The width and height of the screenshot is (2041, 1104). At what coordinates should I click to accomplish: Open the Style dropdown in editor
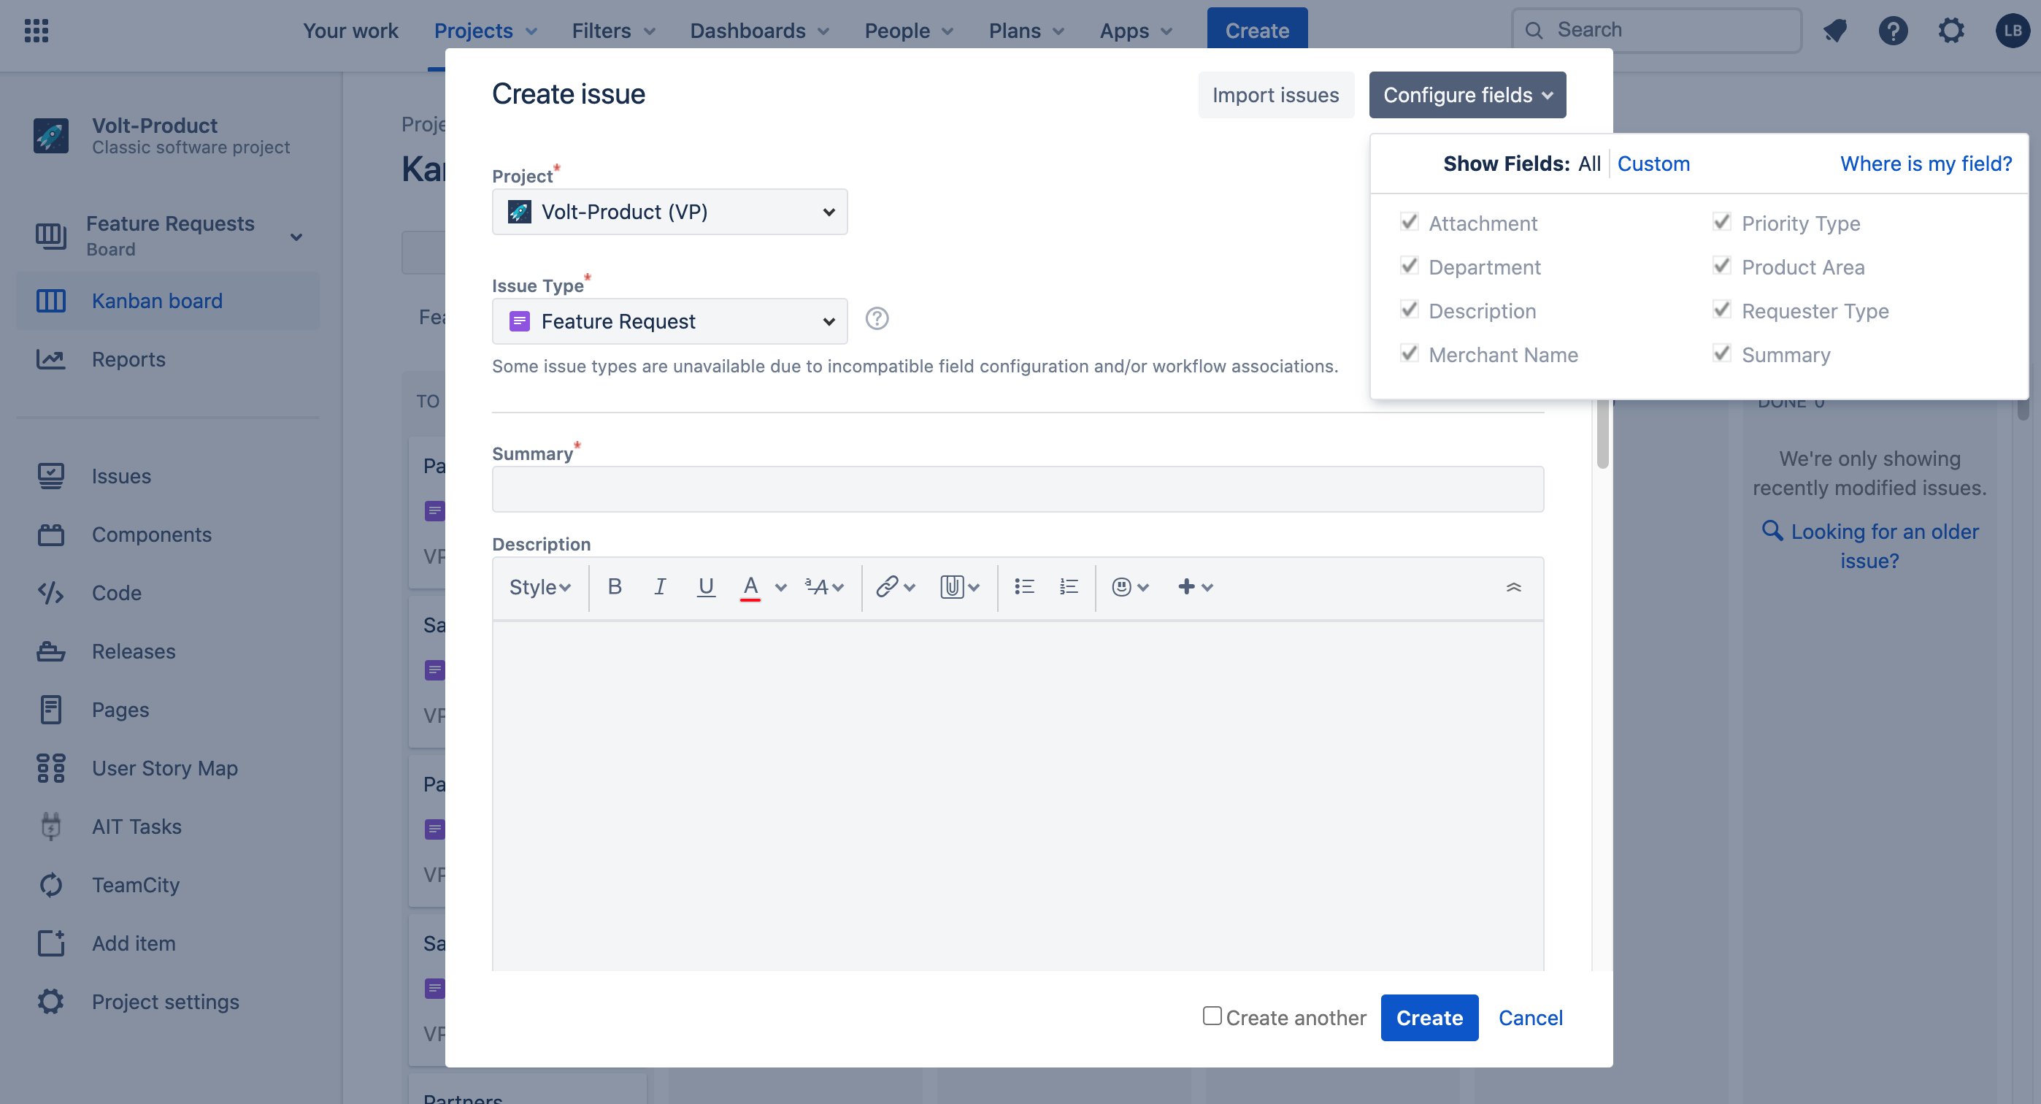point(539,586)
